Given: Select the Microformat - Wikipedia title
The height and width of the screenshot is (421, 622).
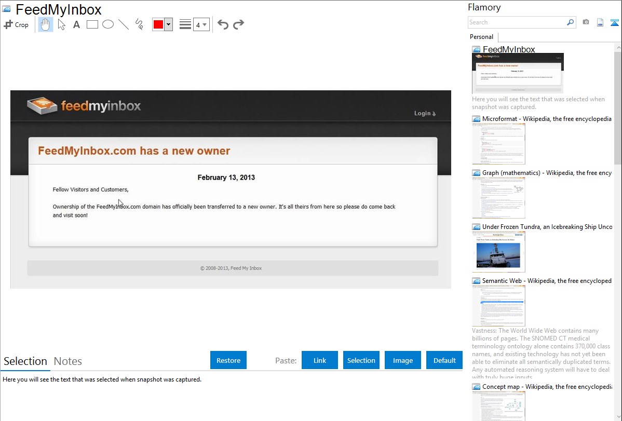Looking at the screenshot, I should [547, 119].
